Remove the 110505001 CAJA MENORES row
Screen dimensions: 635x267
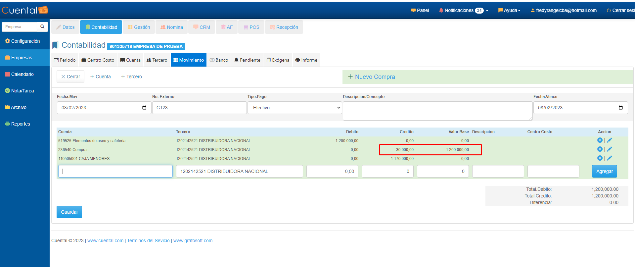point(600,158)
